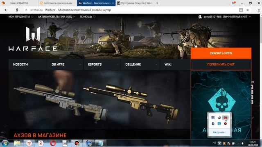Screen dimensions: 262x147
Task: Click Настроить... in the tray popup
Action: [x=219, y=132]
